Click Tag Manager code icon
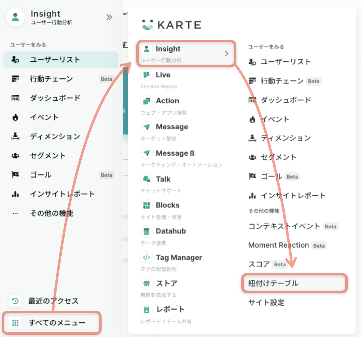The image size is (361, 337). click(x=147, y=257)
